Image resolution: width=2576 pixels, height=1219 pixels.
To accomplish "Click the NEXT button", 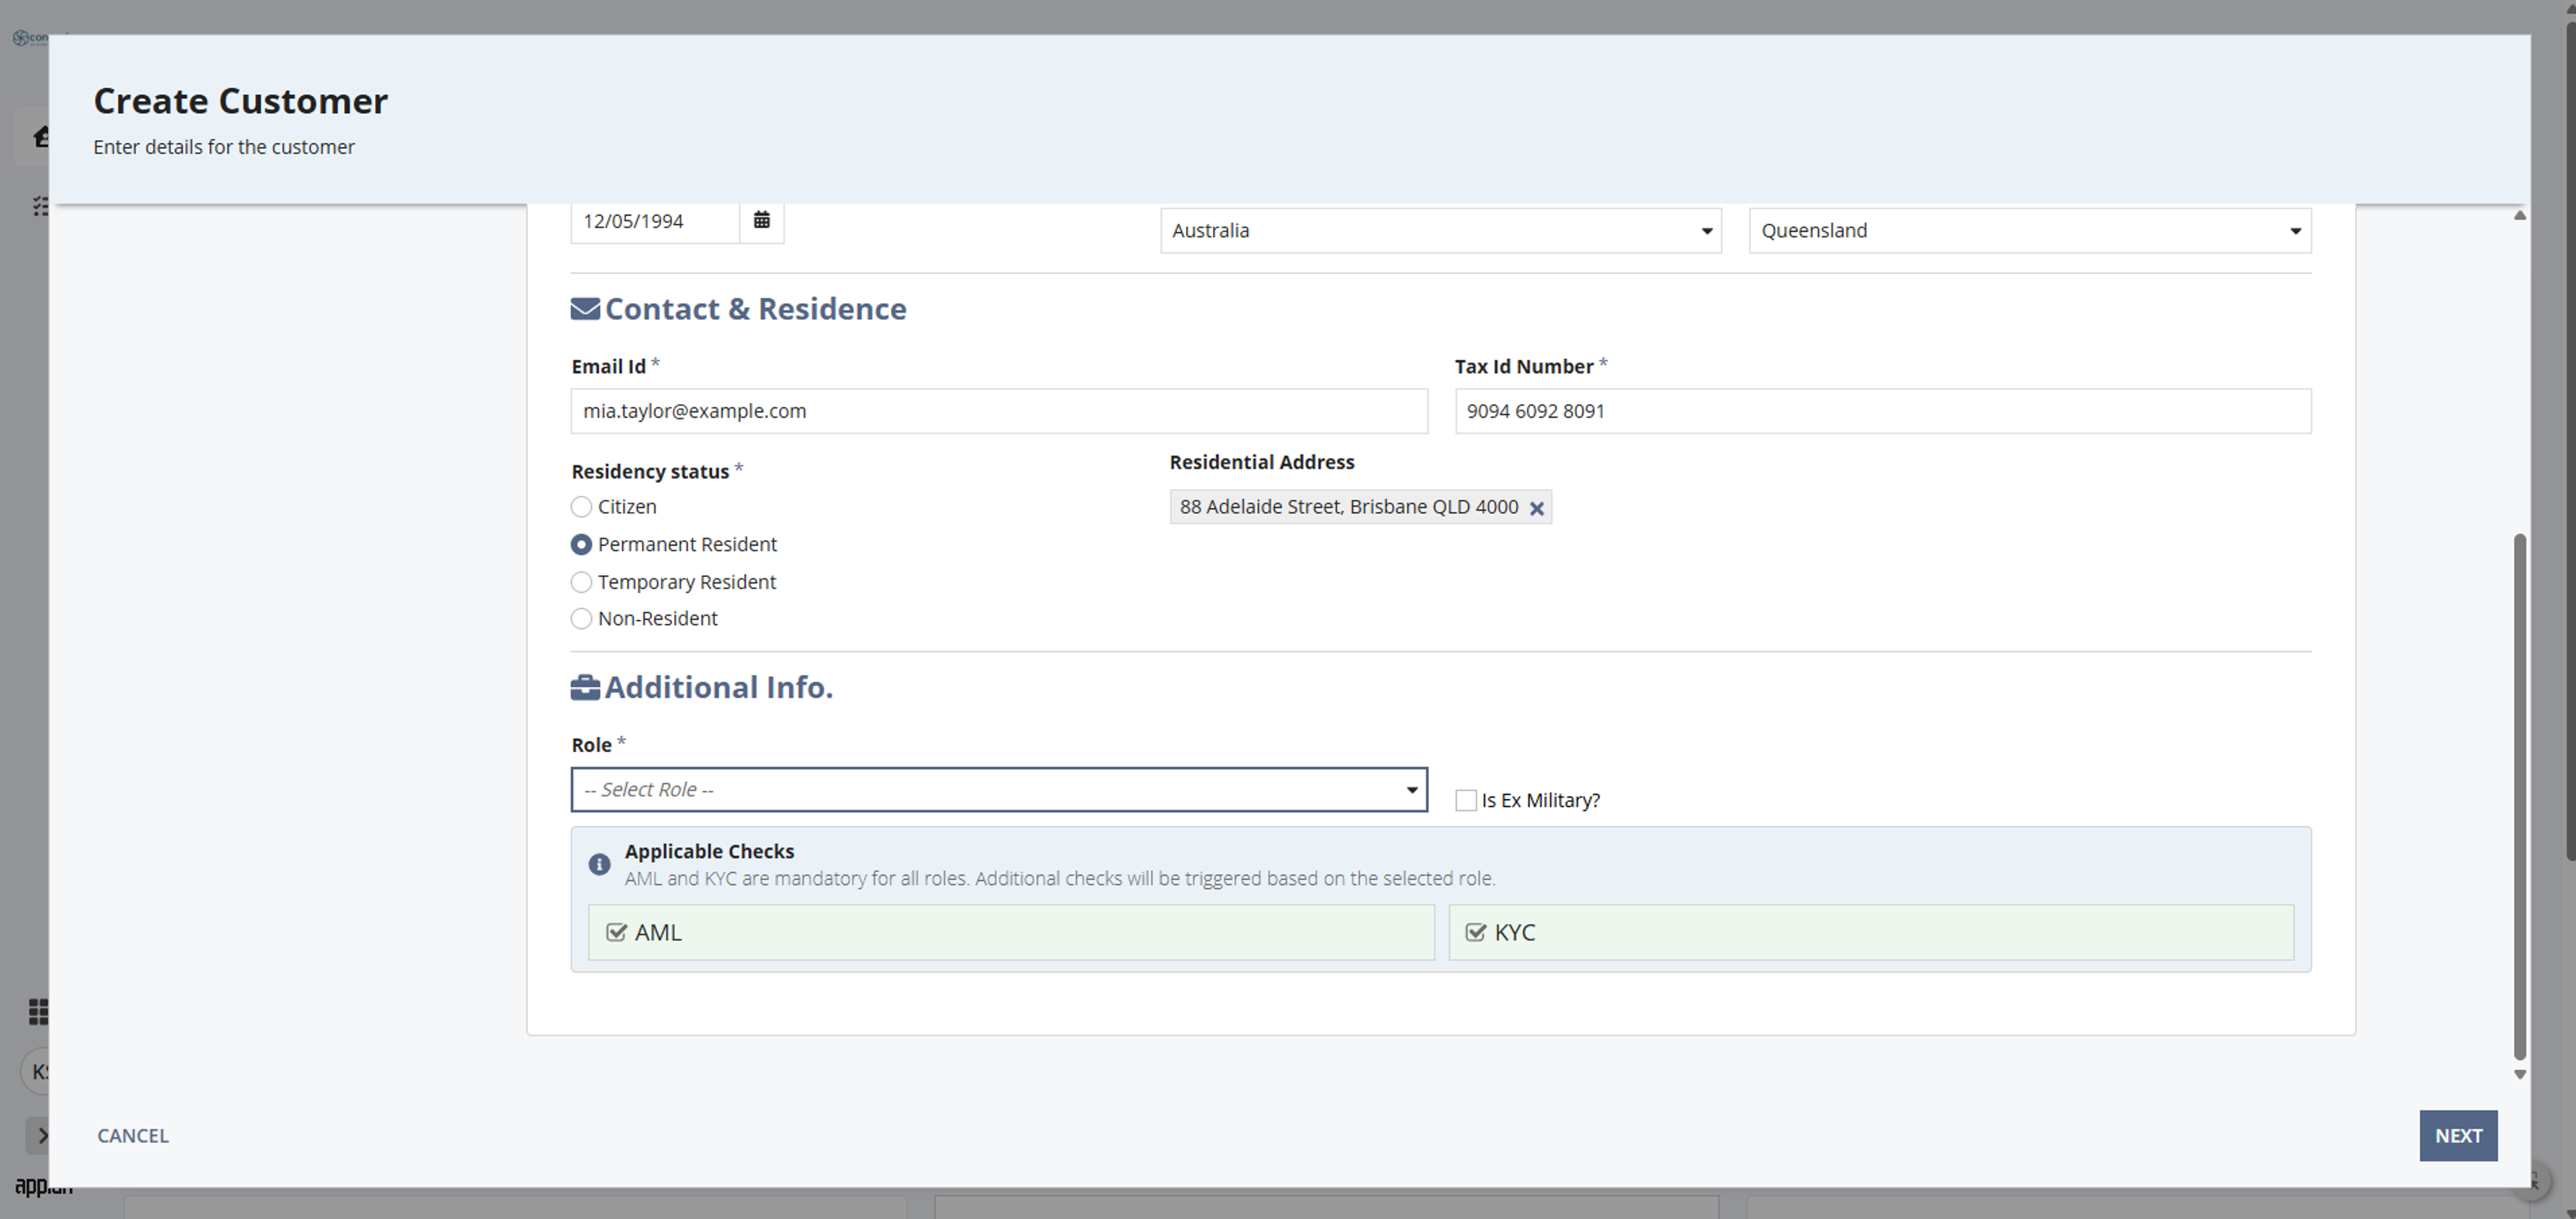I will 2458,1136.
